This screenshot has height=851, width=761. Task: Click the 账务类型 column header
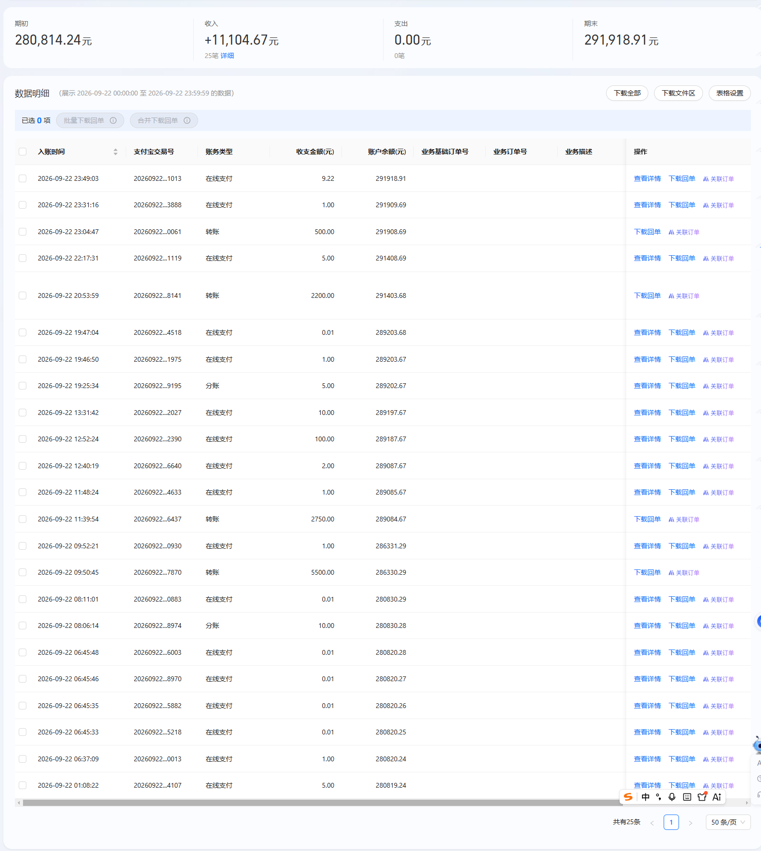219,152
